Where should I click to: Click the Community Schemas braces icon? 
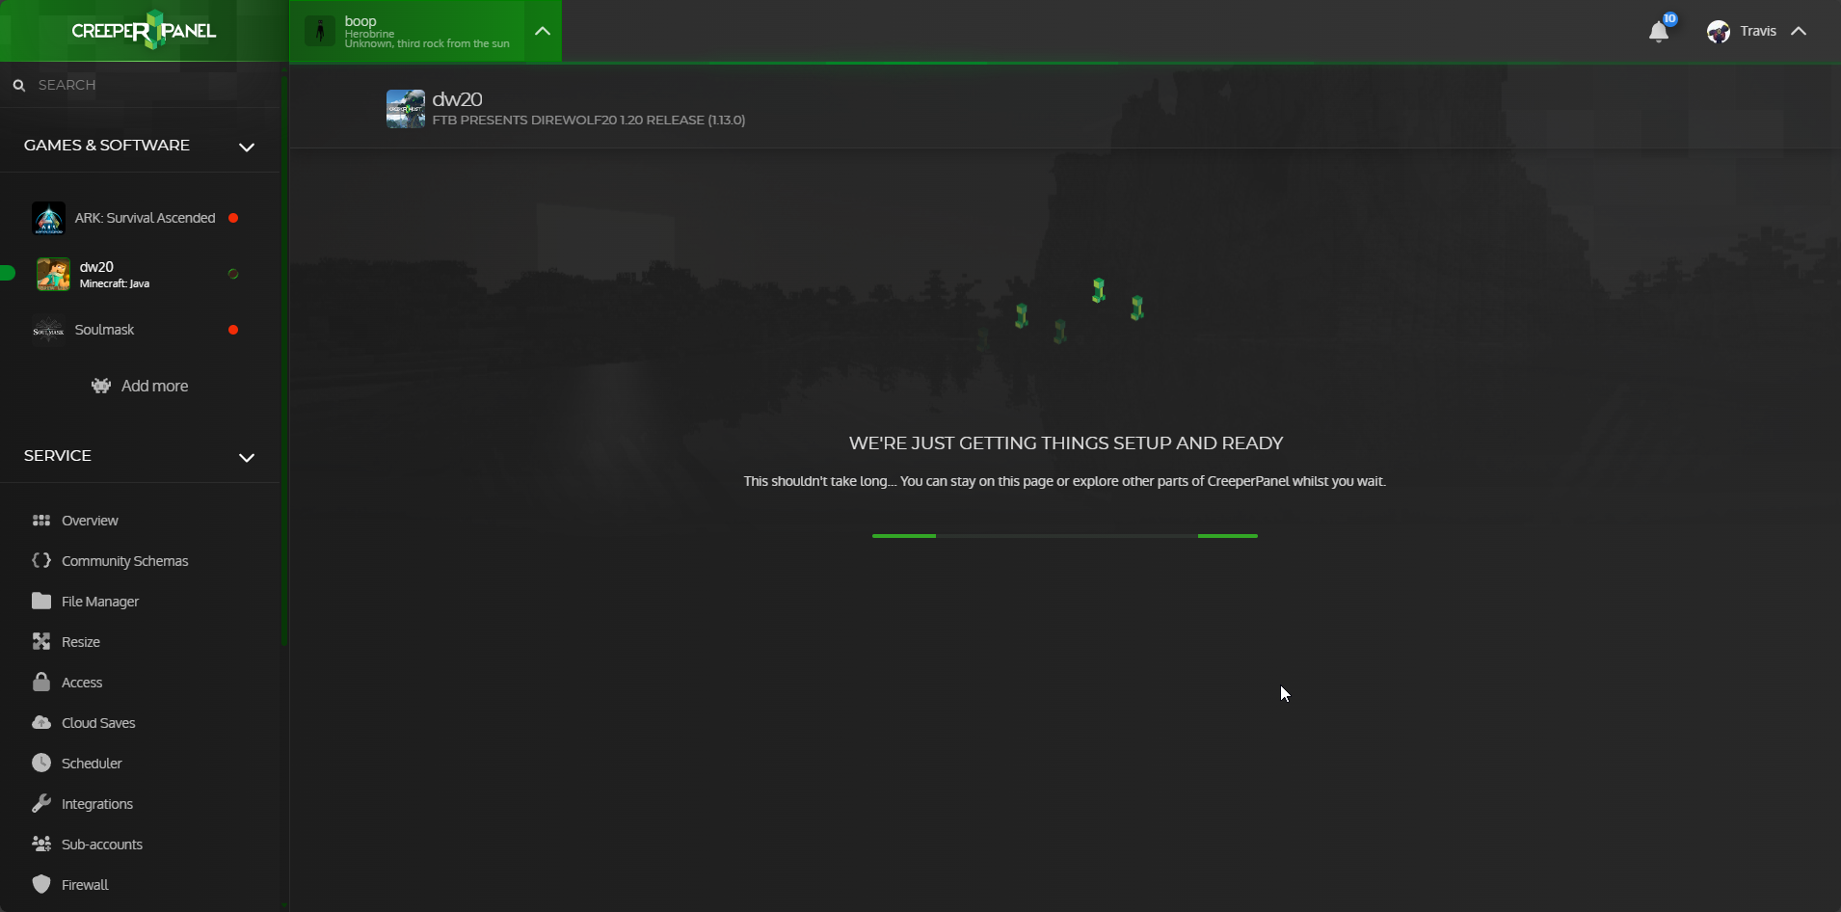[x=41, y=560]
